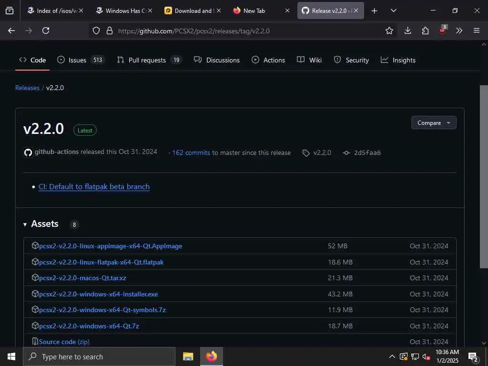Open the github-actions author link
This screenshot has width=488, height=366.
57,152
